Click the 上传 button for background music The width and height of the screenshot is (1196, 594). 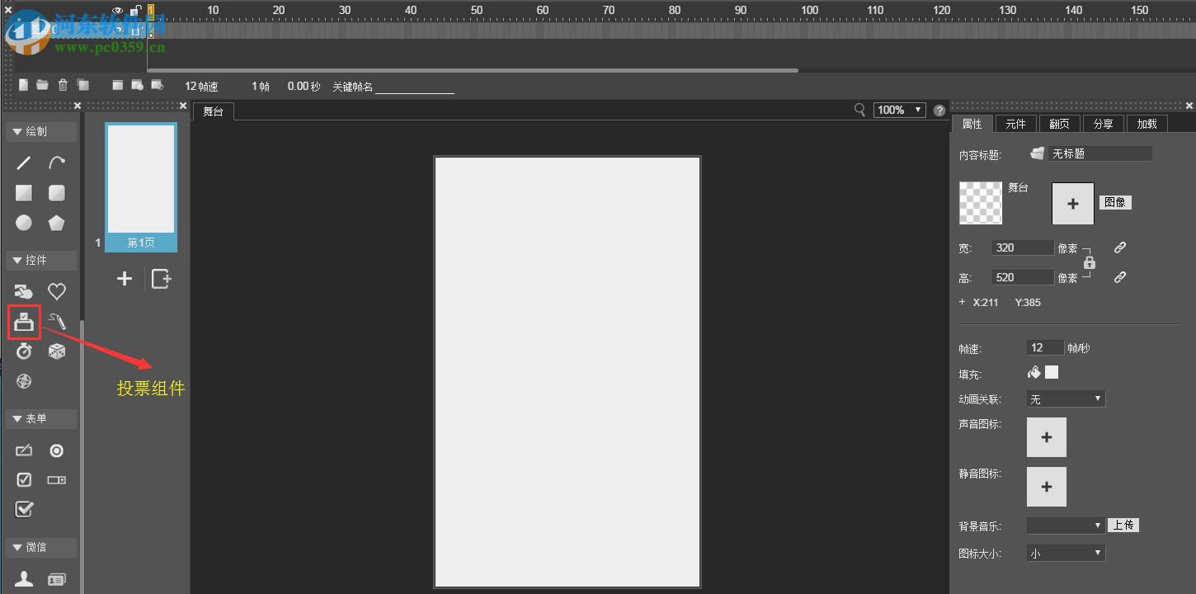coord(1123,525)
